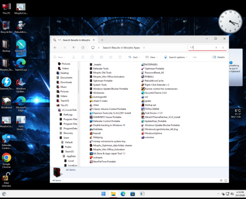Click inside the search input field
The height and width of the screenshot is (199, 246).
coord(202,48)
